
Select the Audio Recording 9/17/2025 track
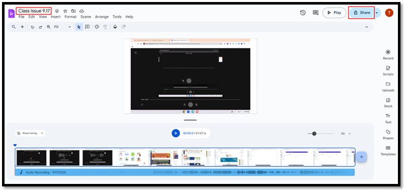pyautogui.click(x=185, y=172)
